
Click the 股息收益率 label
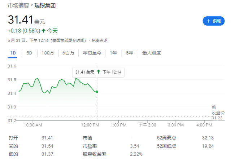95,154
